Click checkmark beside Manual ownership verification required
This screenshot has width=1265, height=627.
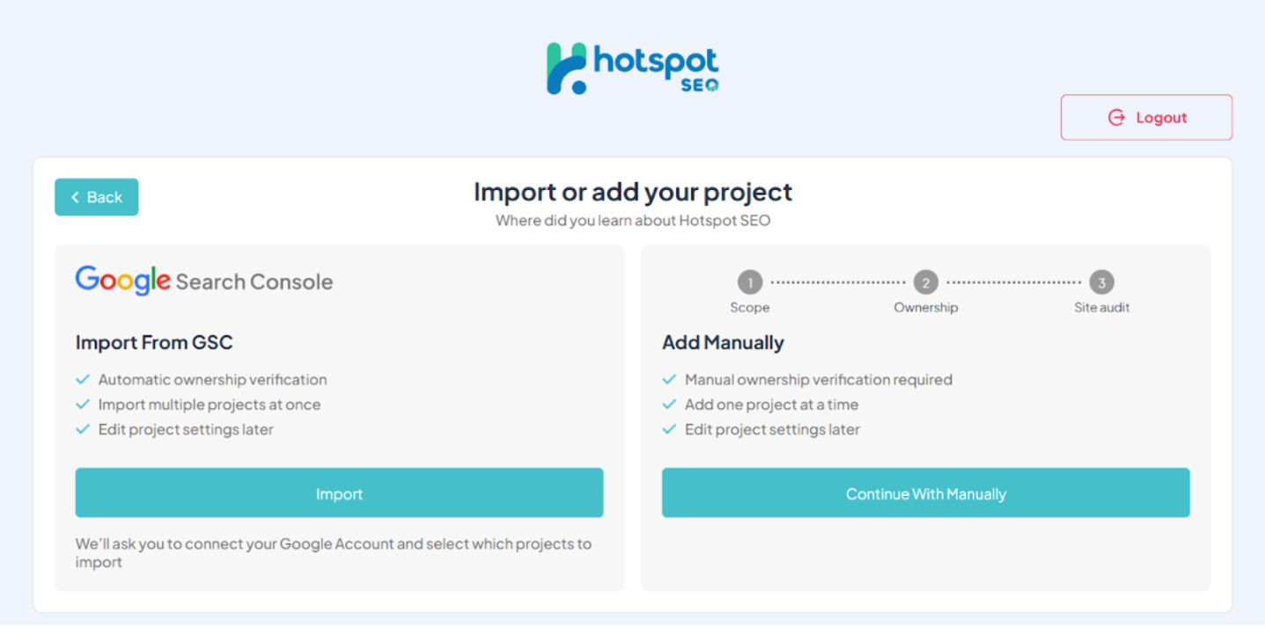pos(669,380)
